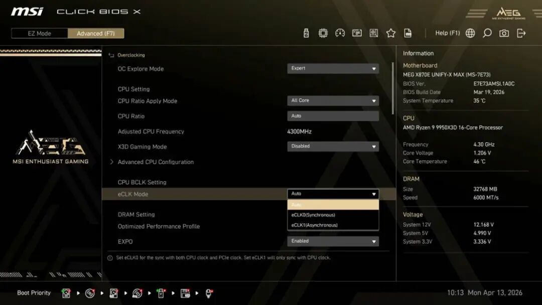Click the clock 10:13 Mon Apr 13, 2026

[x=485, y=293]
